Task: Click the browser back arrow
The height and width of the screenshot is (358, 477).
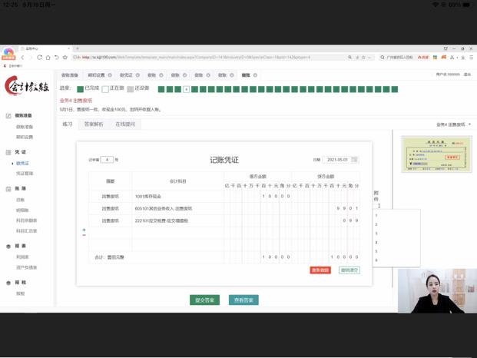Action: (22, 58)
